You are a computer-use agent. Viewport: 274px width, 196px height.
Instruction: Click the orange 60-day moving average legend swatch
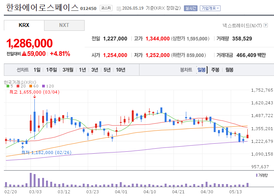[x=31, y=86]
